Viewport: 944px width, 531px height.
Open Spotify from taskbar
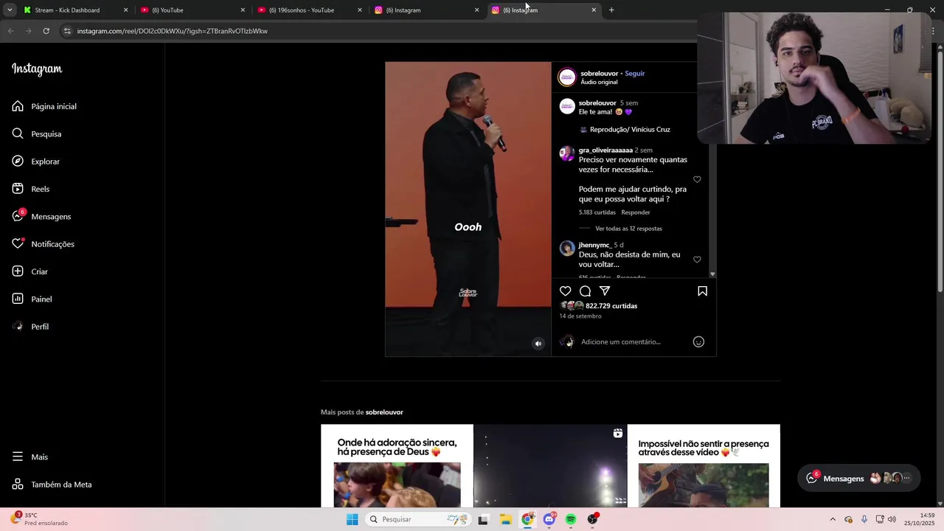571,519
